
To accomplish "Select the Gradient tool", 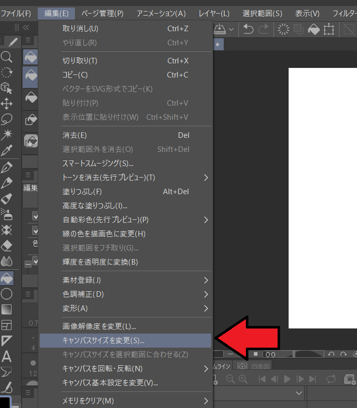I will (7, 308).
